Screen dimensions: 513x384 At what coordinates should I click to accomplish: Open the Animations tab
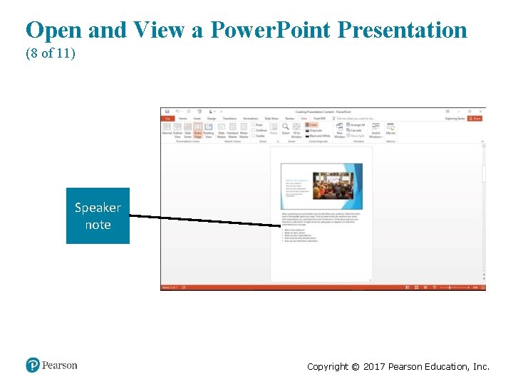(x=251, y=119)
